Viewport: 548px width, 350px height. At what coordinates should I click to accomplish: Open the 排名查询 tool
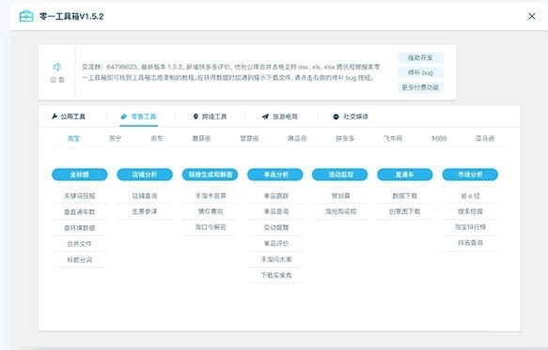click(470, 243)
